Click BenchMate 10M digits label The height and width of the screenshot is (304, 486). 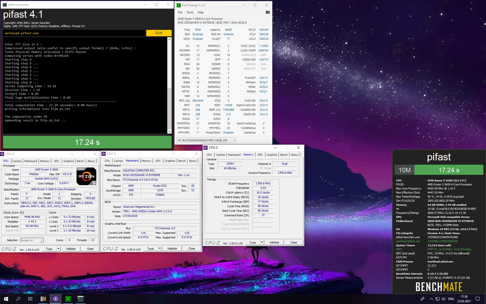pyautogui.click(x=404, y=170)
